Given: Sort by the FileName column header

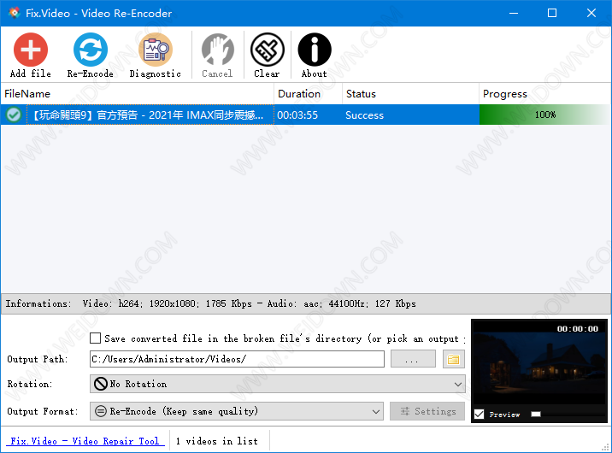Looking at the screenshot, I should (138, 94).
